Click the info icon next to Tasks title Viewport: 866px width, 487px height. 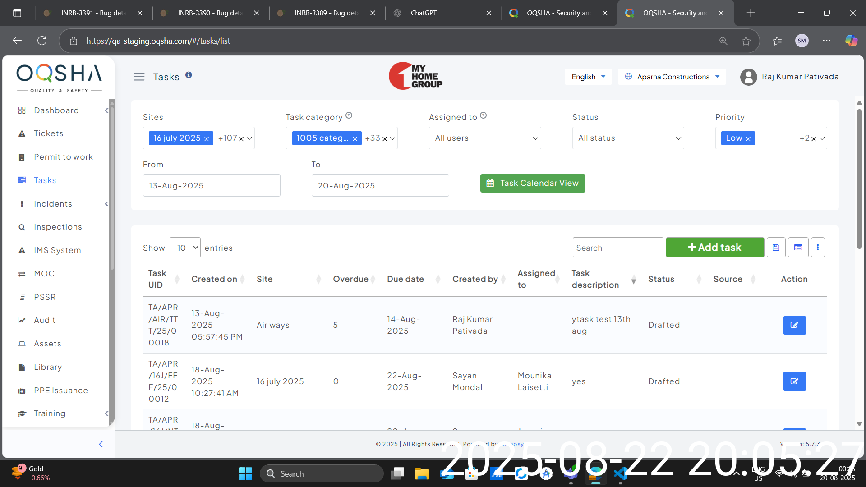[189, 75]
